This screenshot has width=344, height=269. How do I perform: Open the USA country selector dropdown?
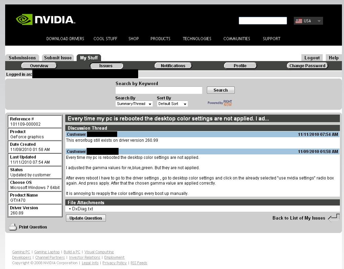pyautogui.click(x=308, y=21)
